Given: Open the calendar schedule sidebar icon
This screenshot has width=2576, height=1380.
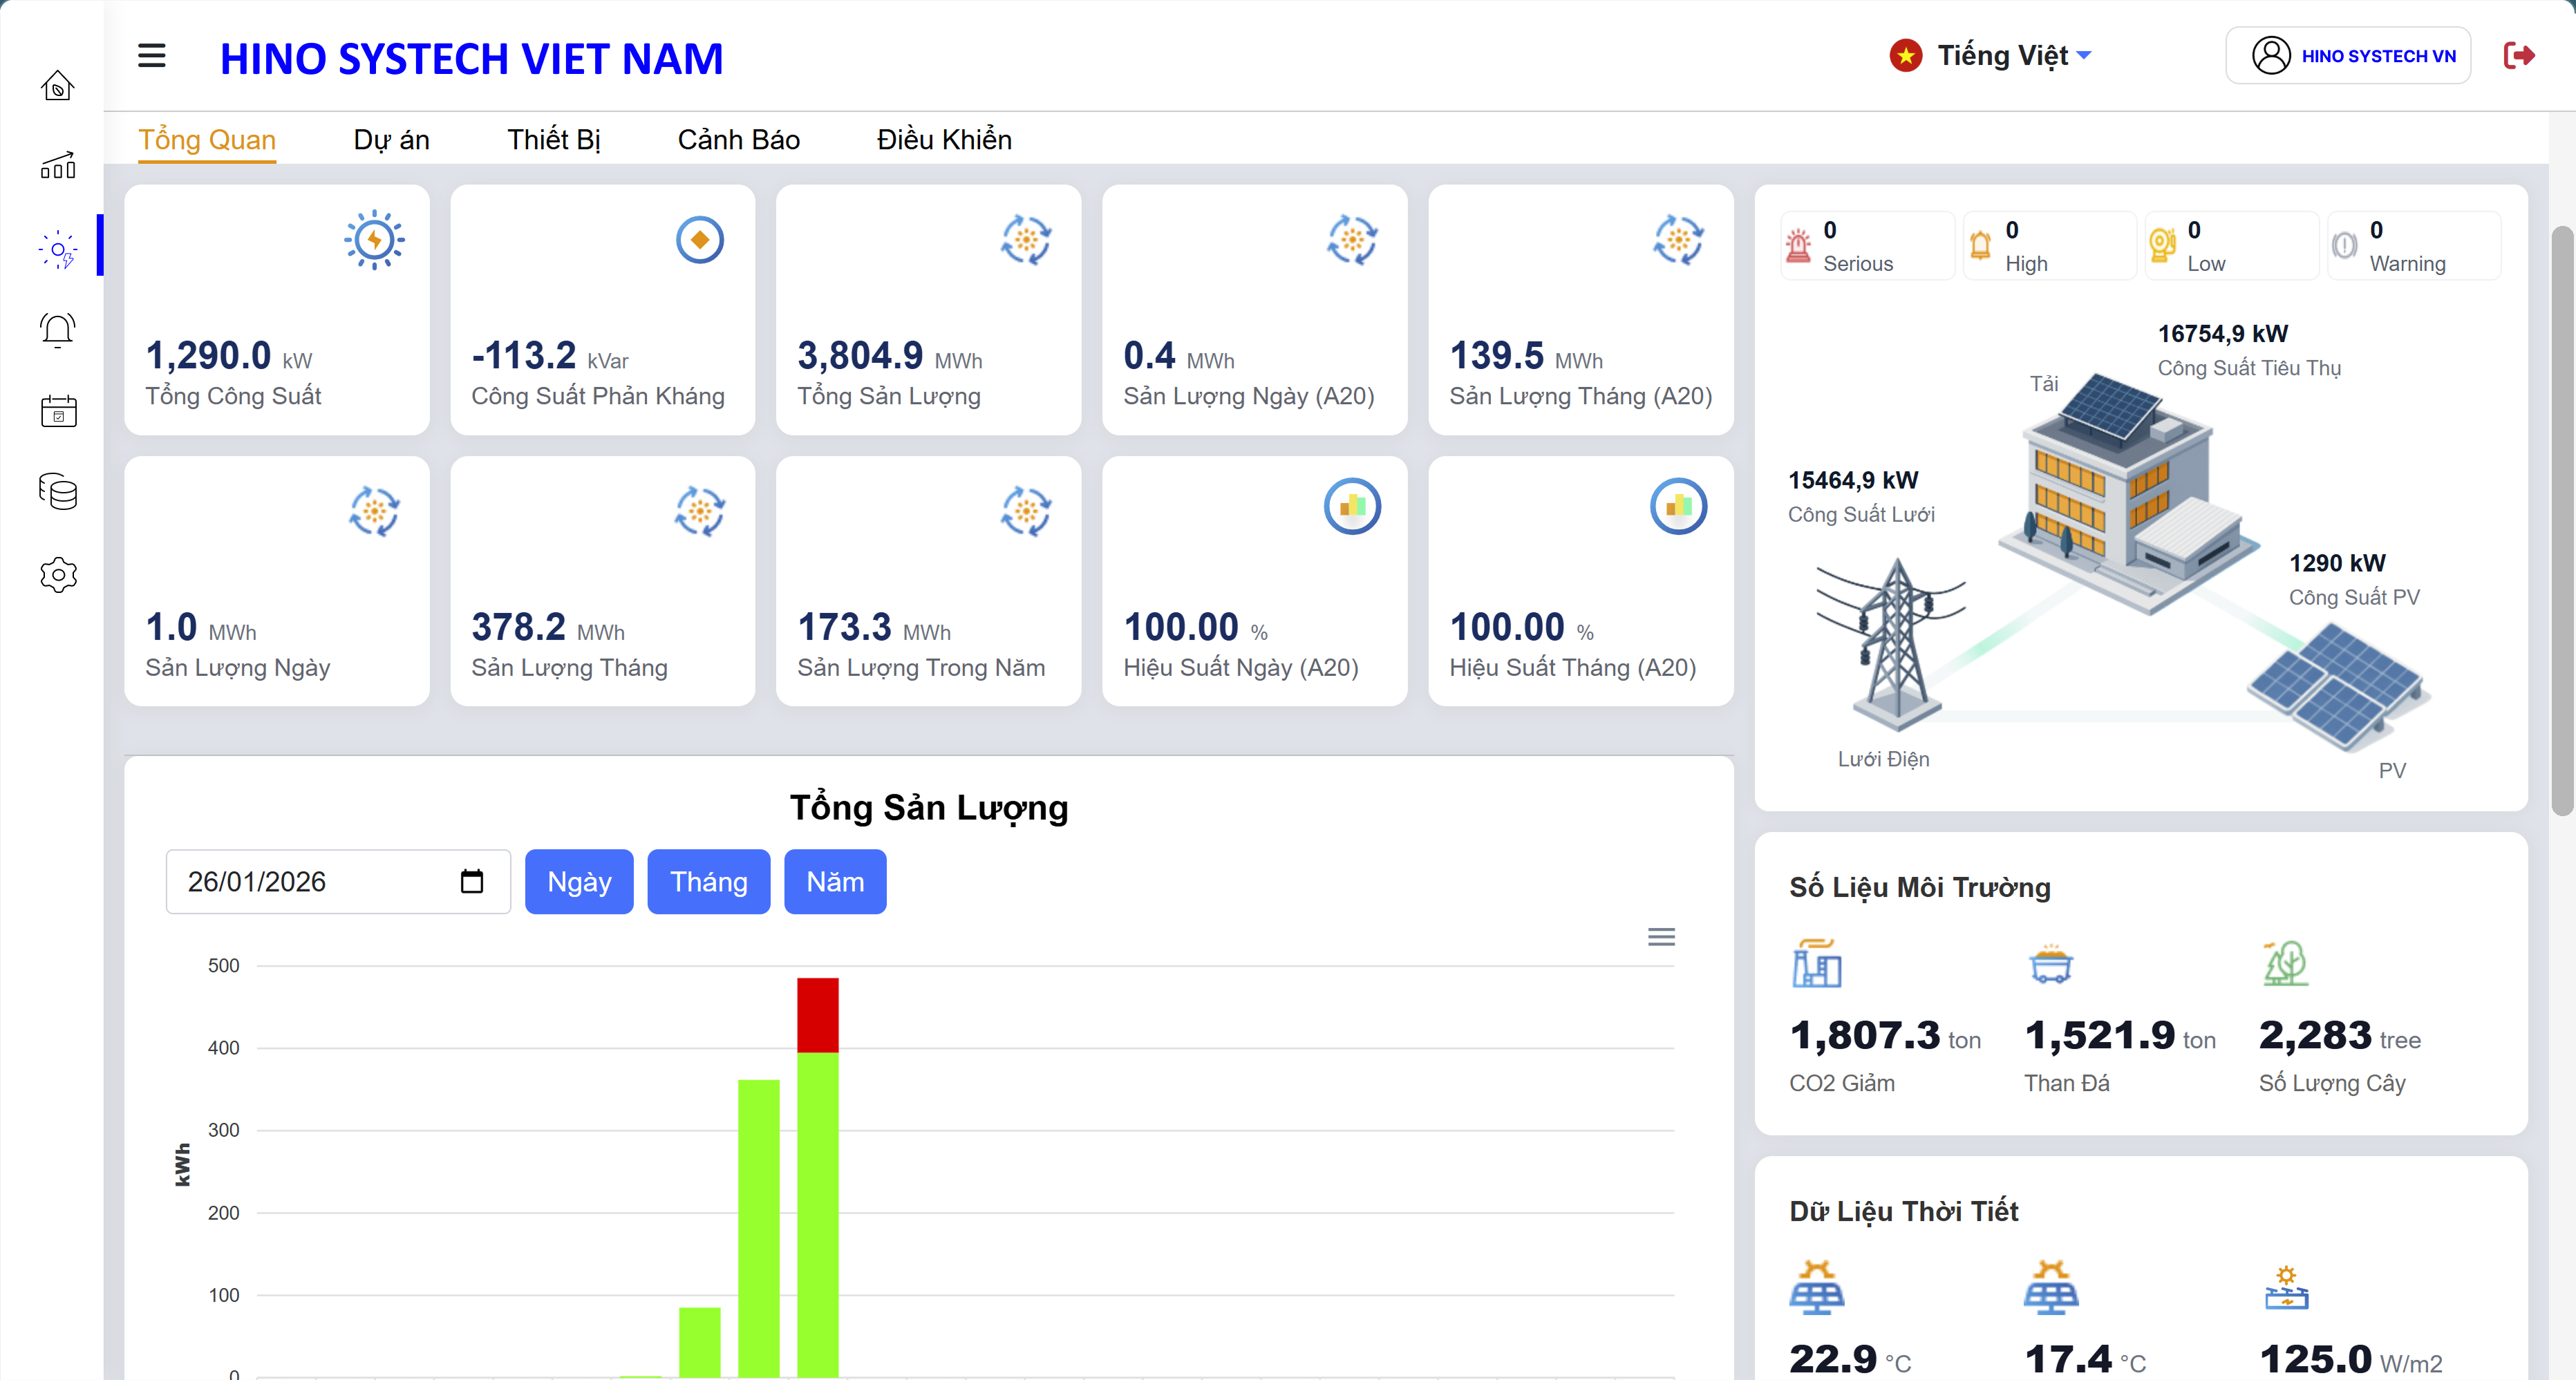Looking at the screenshot, I should [x=58, y=411].
